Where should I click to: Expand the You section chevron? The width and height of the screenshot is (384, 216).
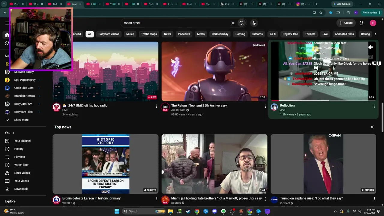tap(13, 133)
